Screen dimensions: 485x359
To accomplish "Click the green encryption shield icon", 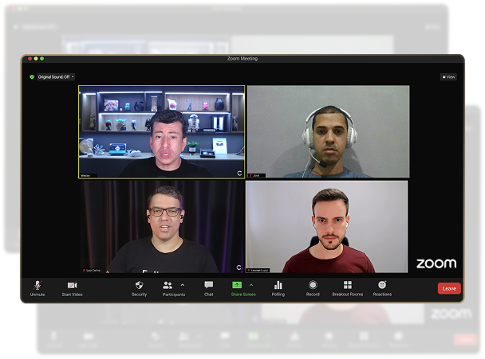I will (x=32, y=77).
